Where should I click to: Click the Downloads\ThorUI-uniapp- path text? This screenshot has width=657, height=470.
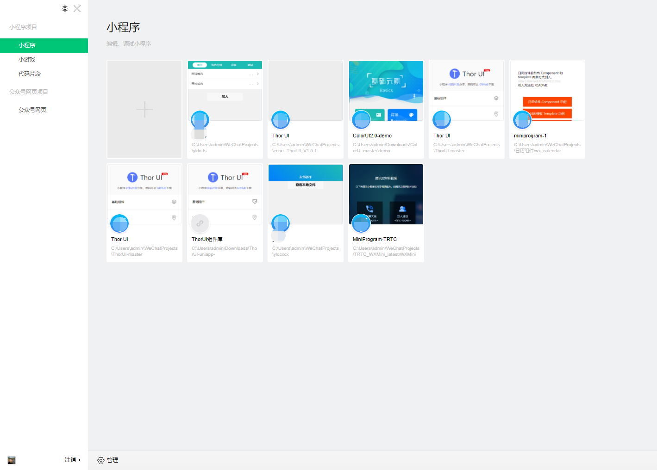coord(225,251)
